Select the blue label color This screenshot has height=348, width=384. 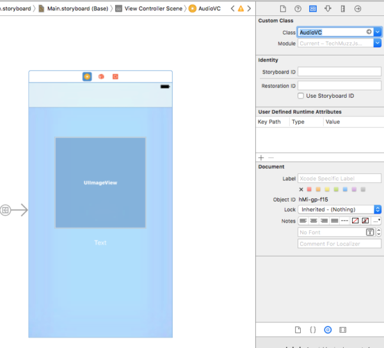(345, 189)
